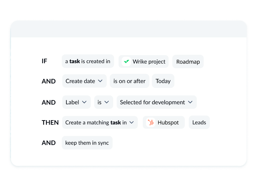Open the 'is' operator dropdown

tap(104, 102)
